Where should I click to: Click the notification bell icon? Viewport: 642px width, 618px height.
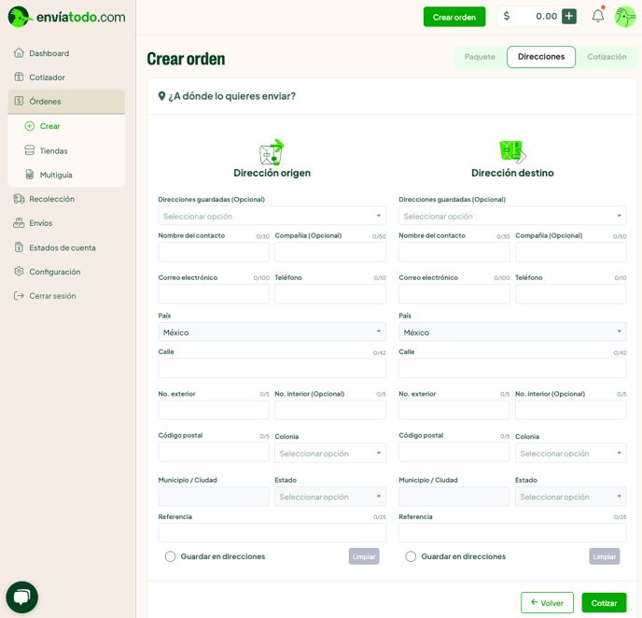[597, 16]
